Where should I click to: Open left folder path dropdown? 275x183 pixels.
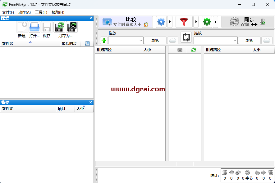click(141, 41)
